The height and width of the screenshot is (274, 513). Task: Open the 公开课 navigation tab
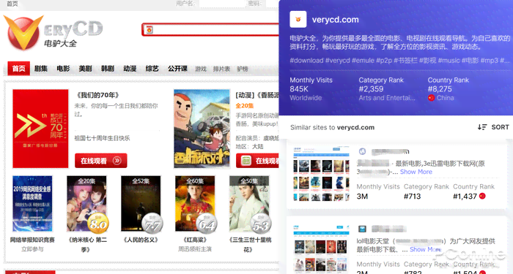coord(177,69)
